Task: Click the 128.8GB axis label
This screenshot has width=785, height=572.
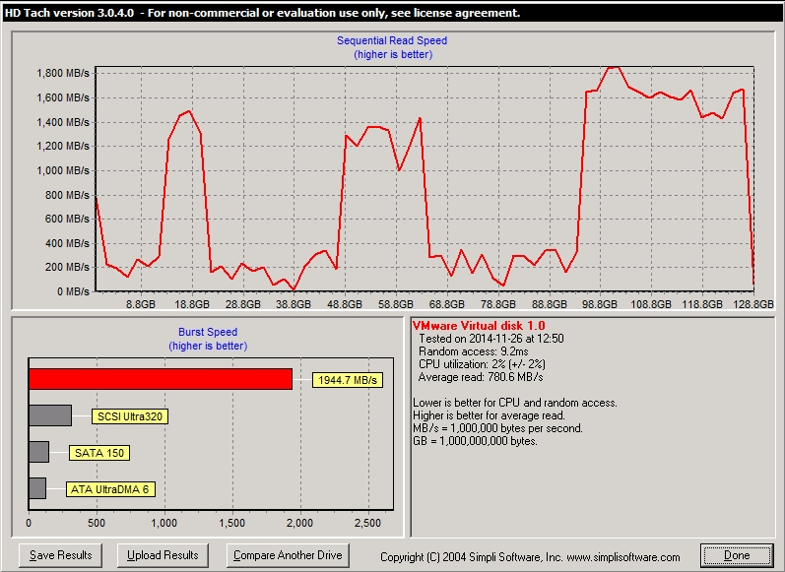Action: coord(753,304)
